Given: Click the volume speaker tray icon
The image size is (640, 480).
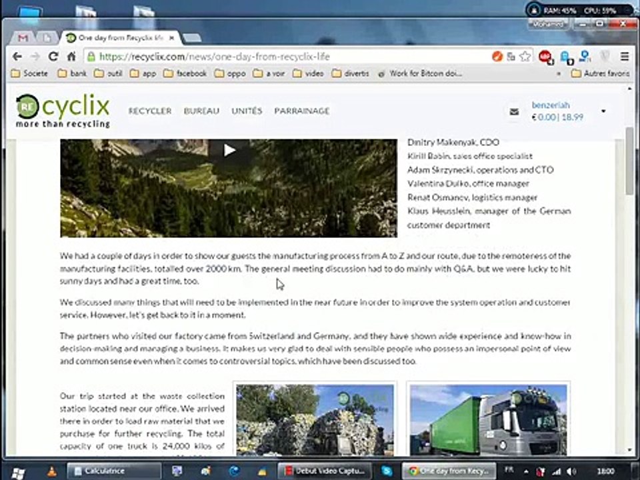Looking at the screenshot, I should click(571, 471).
